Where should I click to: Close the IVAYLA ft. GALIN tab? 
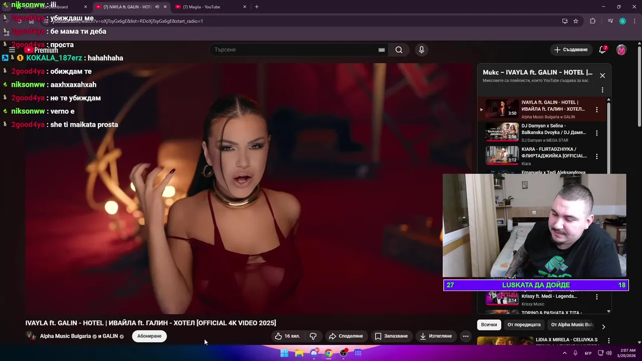point(165,7)
